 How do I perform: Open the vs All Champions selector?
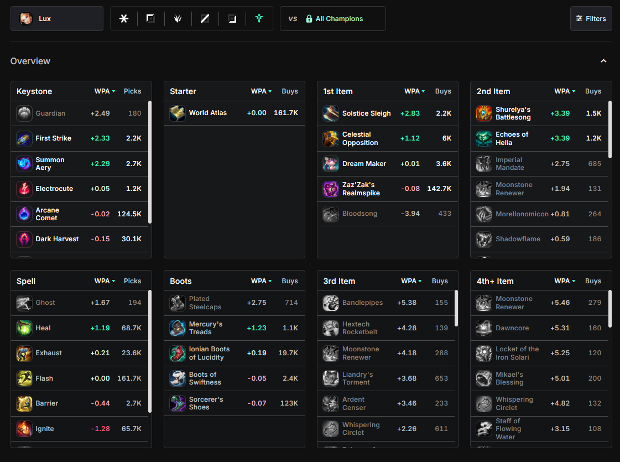click(x=333, y=19)
